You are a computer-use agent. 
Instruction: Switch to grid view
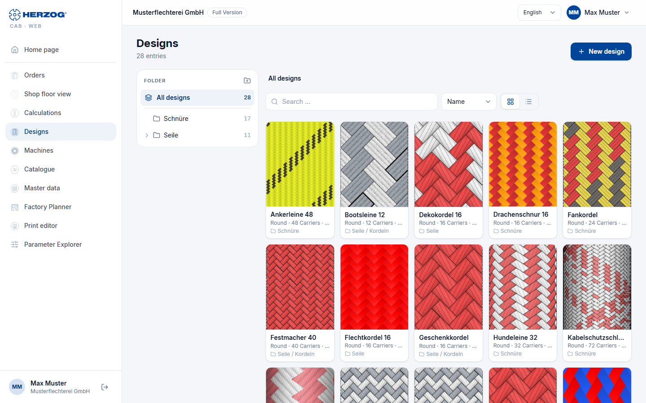511,102
